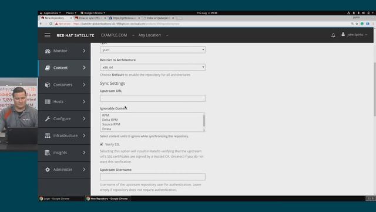The height and width of the screenshot is (212, 376).
Task: Click the Content book icon
Action: (48, 68)
